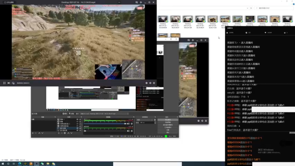295x166 pixels.
Task: Click the OBS Properties toolbar button
Action: pyautogui.click(x=65, y=114)
